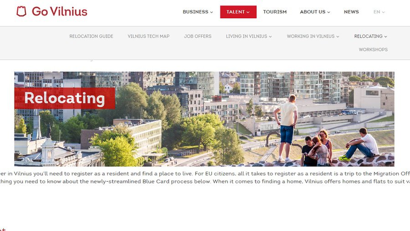View the Vilnius Tech Map
This screenshot has height=231, width=410.
point(149,36)
